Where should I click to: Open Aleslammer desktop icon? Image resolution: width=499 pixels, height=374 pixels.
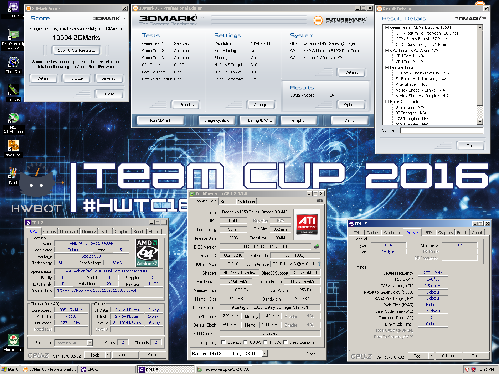[x=13, y=343]
